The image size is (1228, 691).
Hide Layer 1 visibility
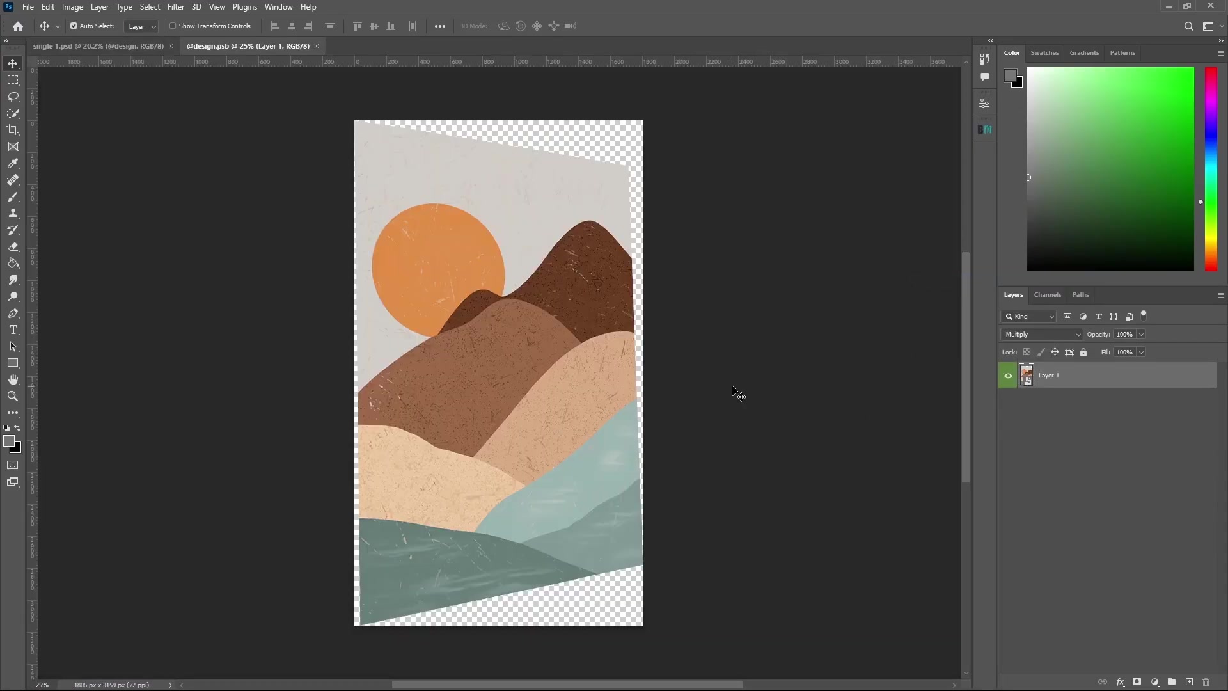coord(1008,376)
